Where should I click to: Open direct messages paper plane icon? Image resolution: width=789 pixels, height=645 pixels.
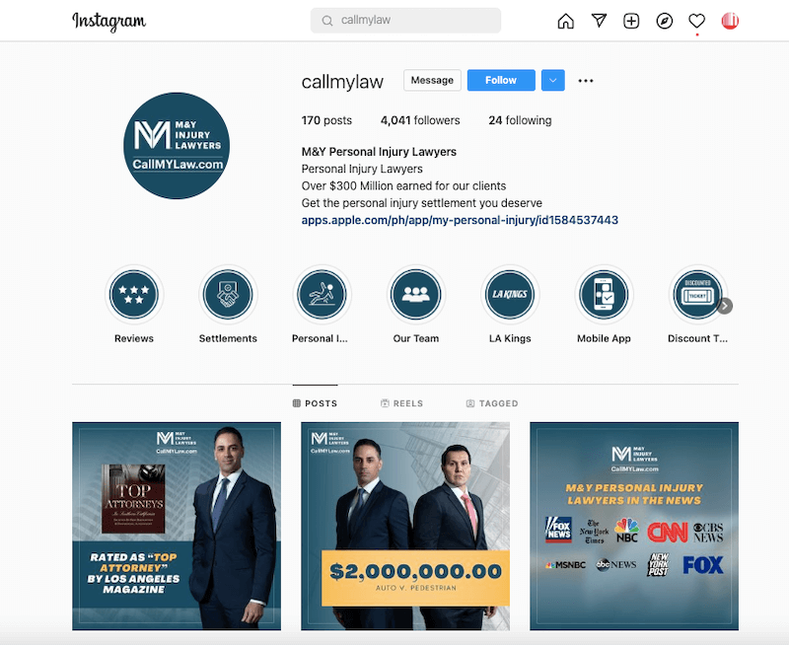coord(599,21)
